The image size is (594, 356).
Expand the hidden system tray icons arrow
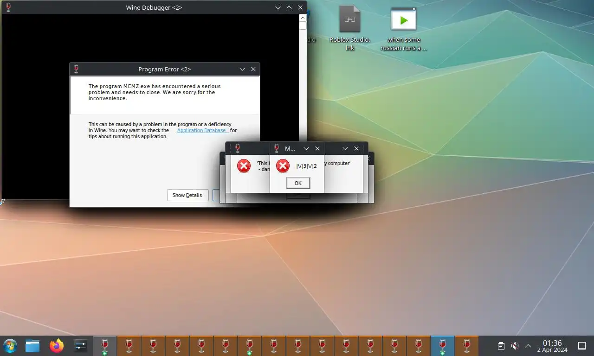tap(528, 346)
